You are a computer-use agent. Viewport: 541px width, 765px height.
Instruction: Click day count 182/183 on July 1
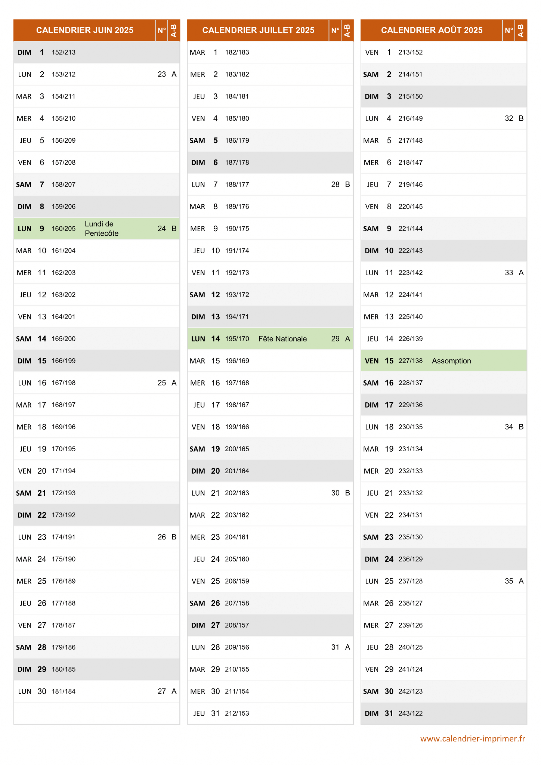click(237, 52)
